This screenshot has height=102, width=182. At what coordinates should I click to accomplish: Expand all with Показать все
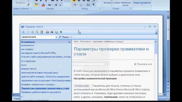point(143,64)
